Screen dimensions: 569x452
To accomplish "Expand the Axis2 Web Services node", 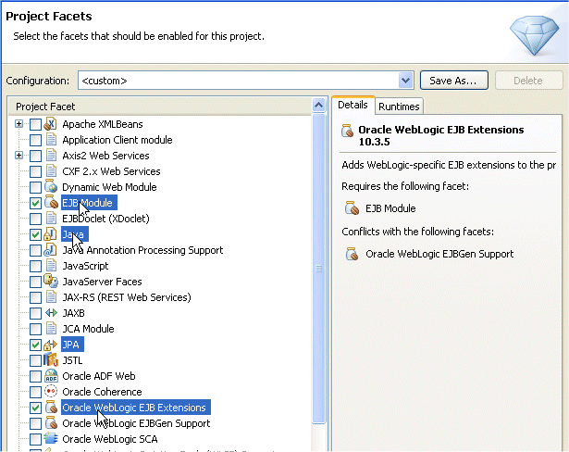I will point(19,156).
